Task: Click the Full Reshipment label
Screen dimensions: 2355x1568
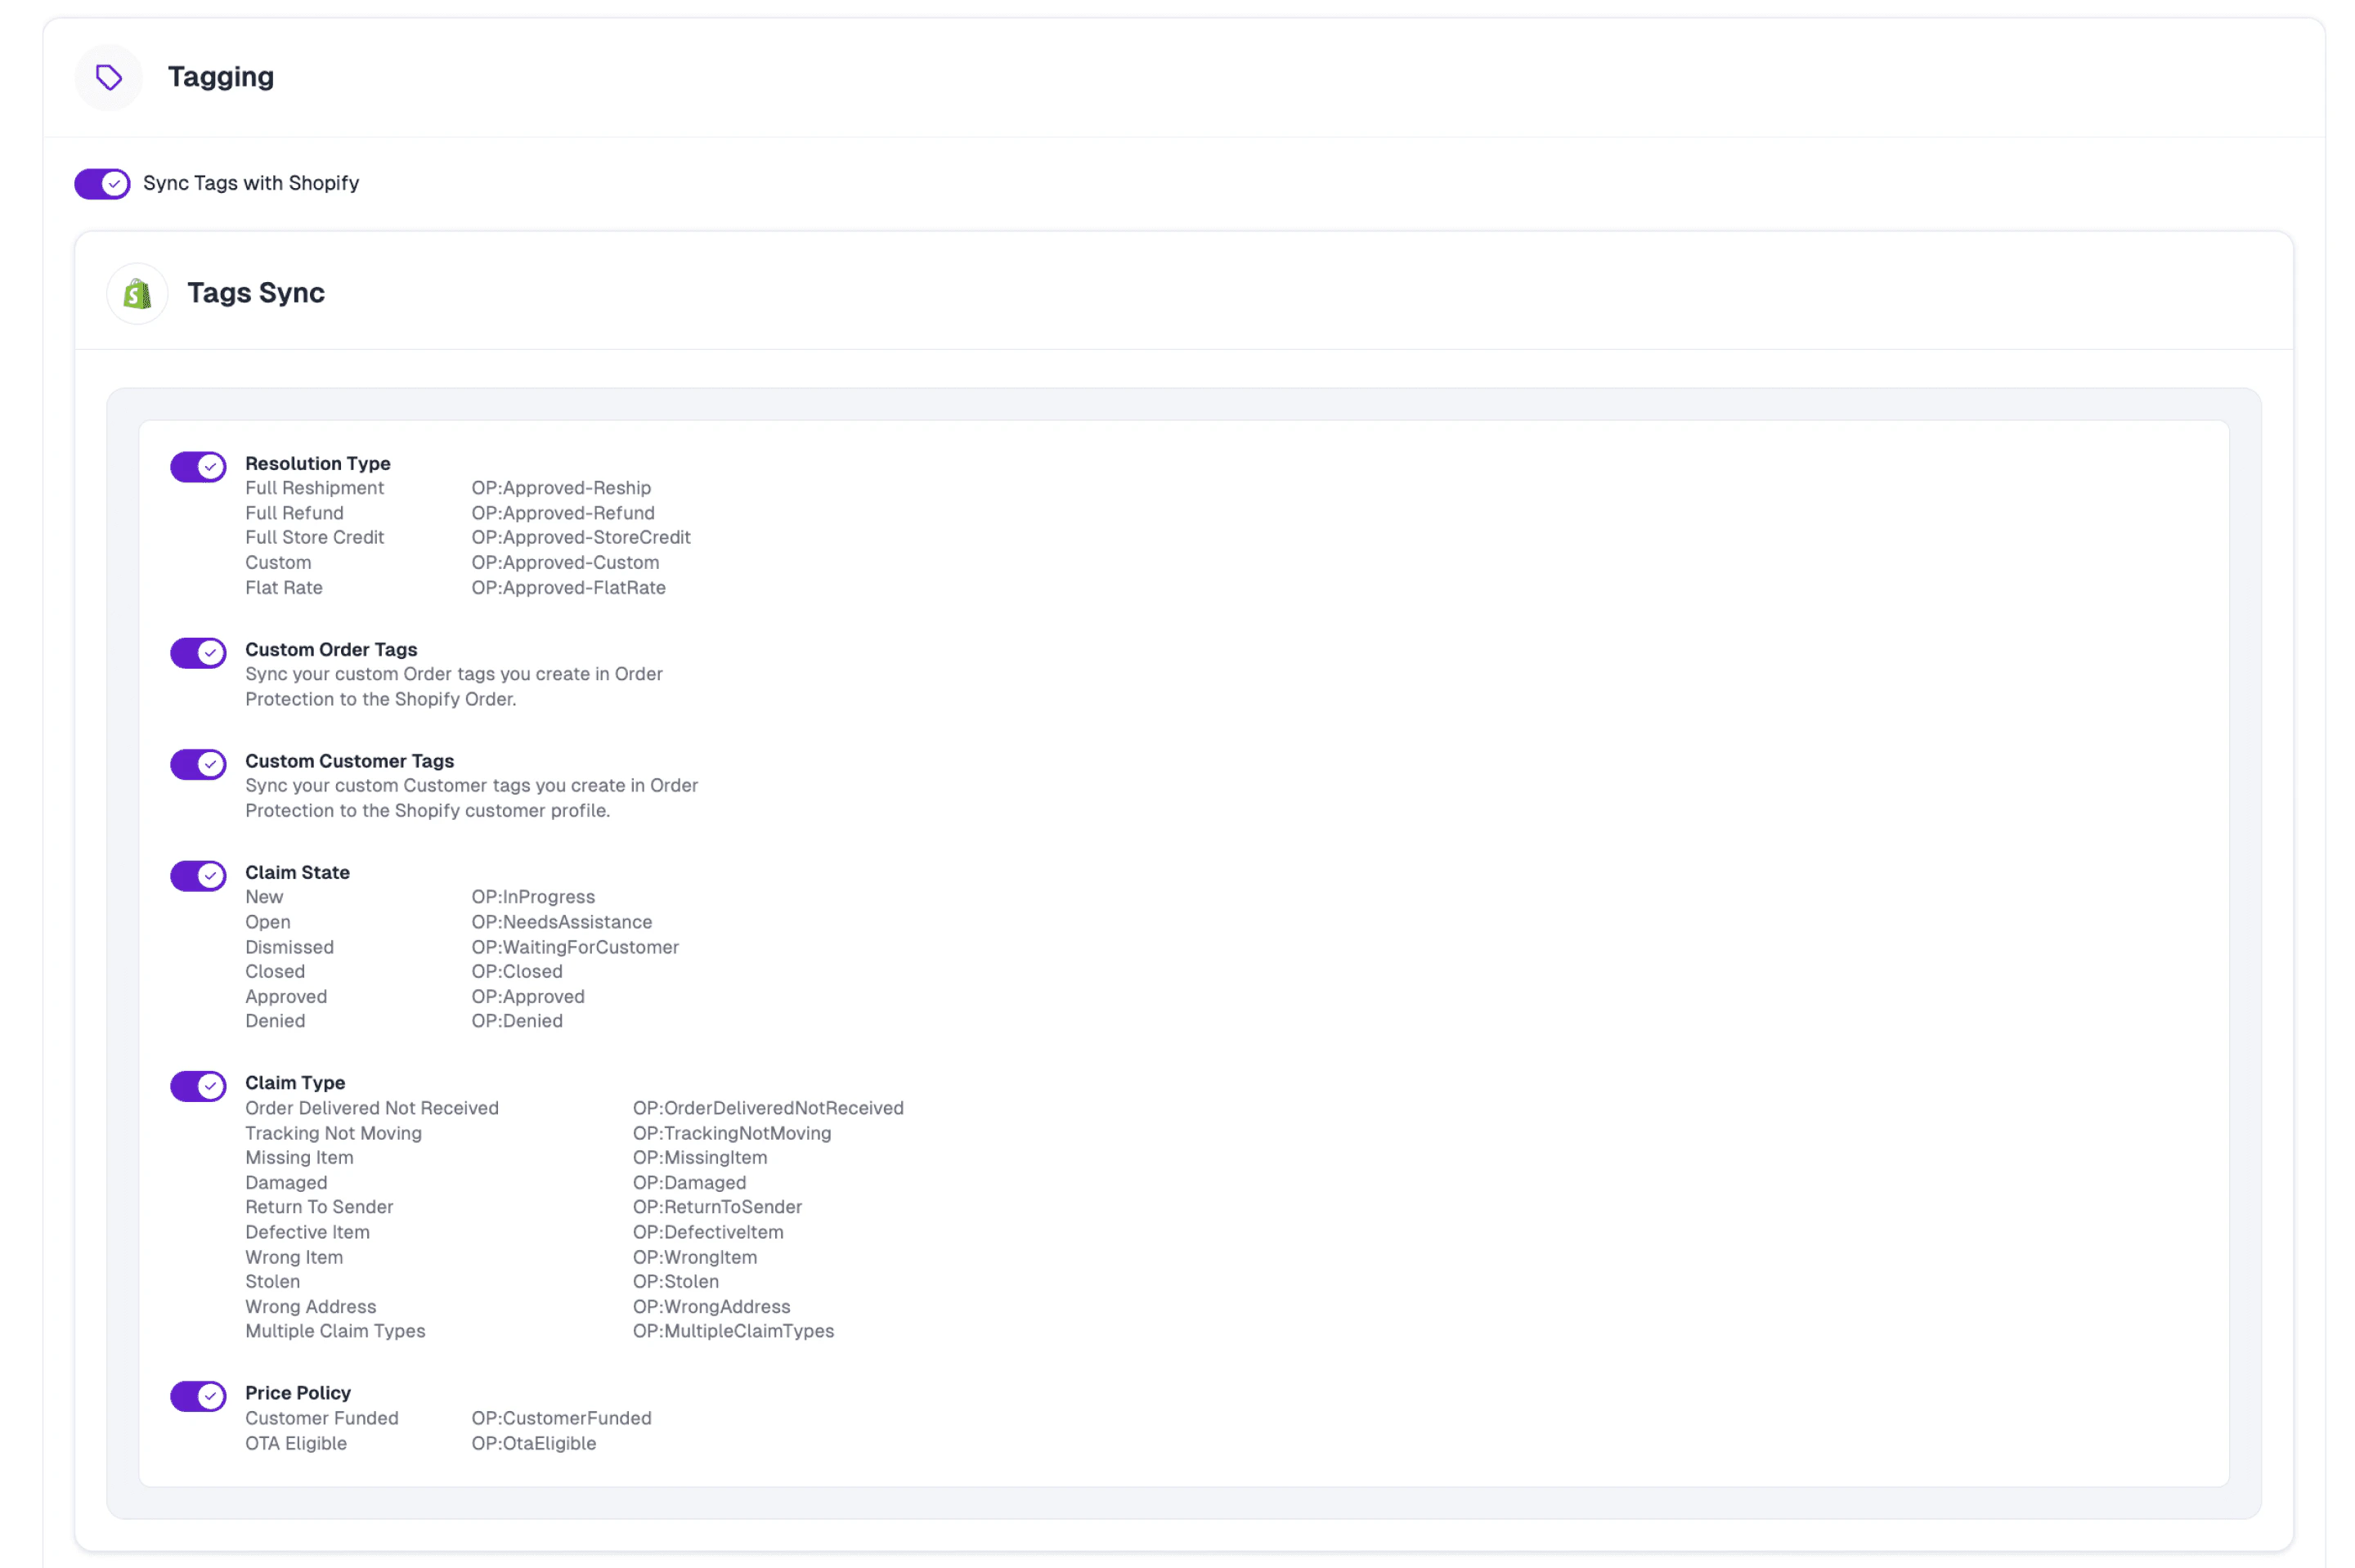Action: point(314,488)
